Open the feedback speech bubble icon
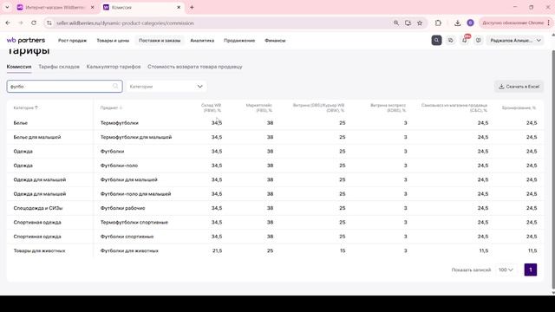The height and width of the screenshot is (312, 555). click(478, 41)
